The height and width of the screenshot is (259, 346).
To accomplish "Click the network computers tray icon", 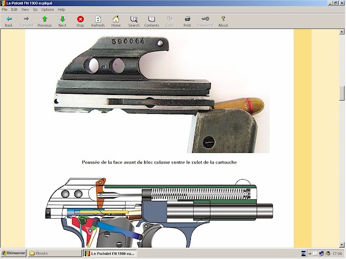I will click(x=321, y=253).
